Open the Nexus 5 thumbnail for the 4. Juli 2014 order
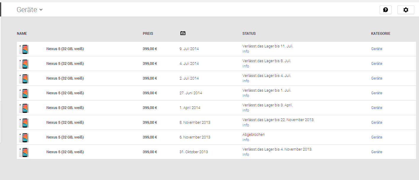 pos(24,64)
